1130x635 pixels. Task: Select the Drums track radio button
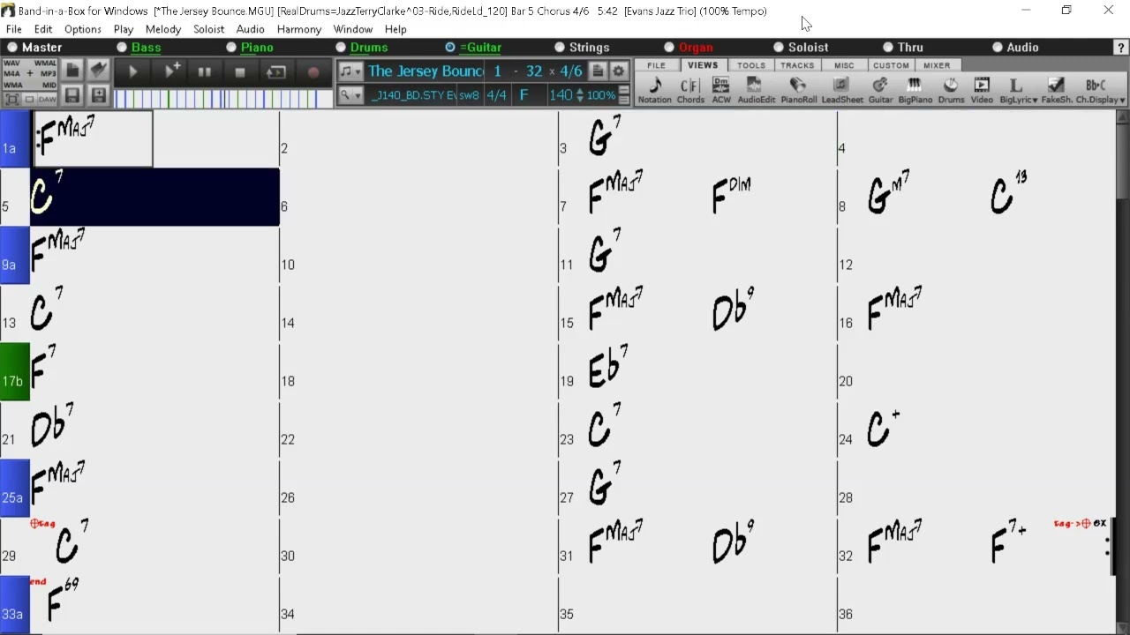pyautogui.click(x=341, y=48)
